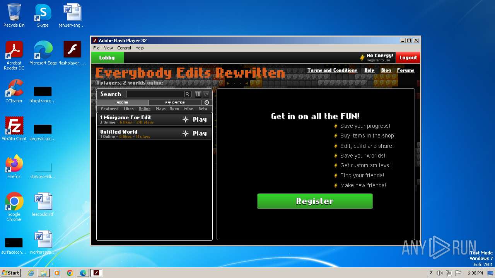Image resolution: width=495 pixels, height=278 pixels.
Task: Sort rooms by Likes
Action: pyautogui.click(x=129, y=109)
